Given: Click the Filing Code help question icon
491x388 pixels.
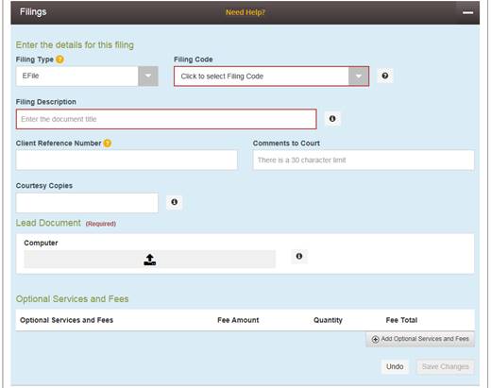Looking at the screenshot, I should click(385, 76).
